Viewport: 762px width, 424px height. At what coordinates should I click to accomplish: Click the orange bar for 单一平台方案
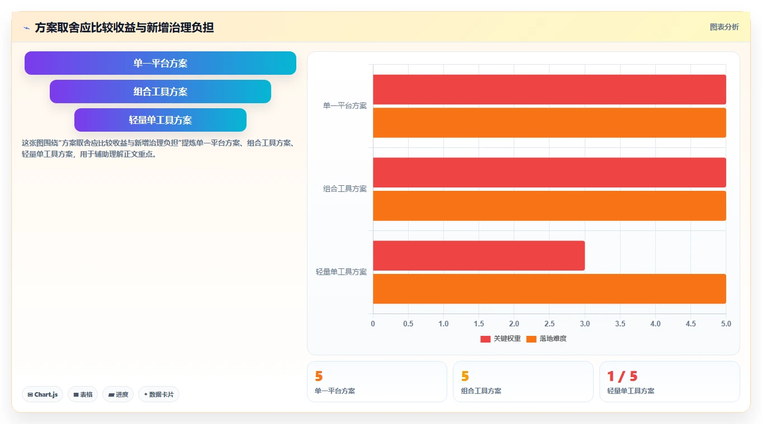(550, 123)
